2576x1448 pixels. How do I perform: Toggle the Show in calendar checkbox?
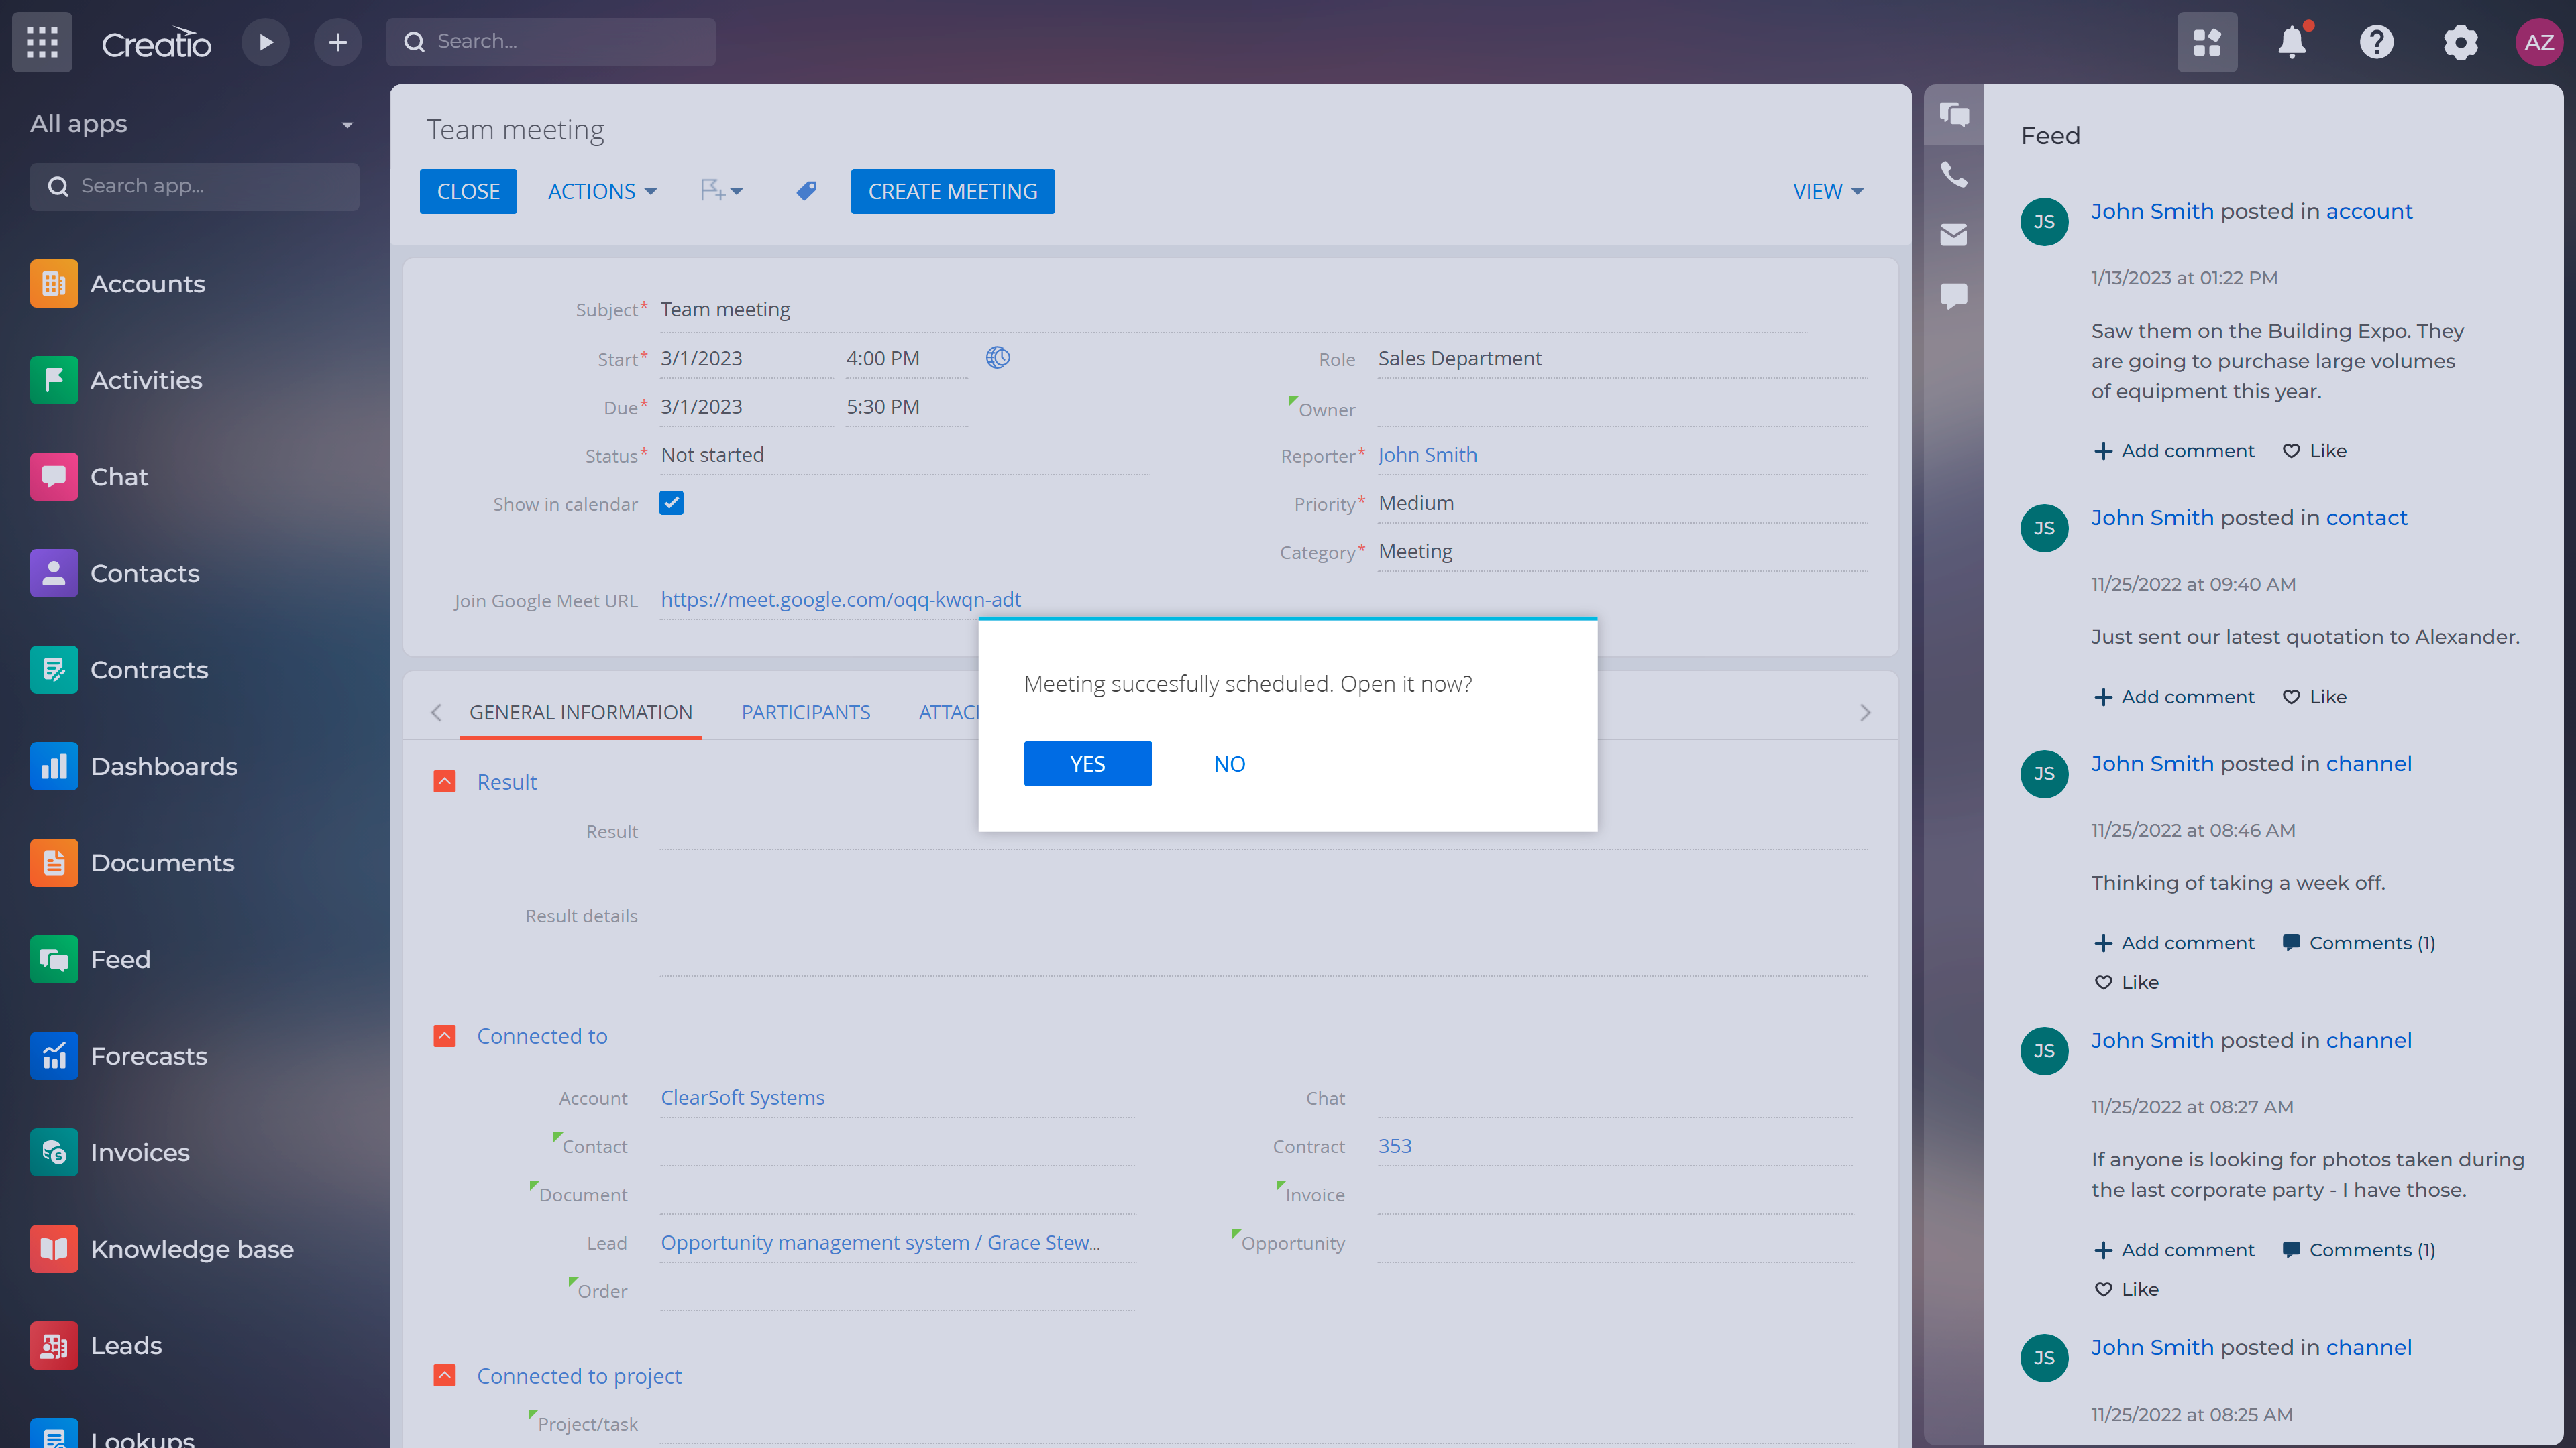coord(671,503)
